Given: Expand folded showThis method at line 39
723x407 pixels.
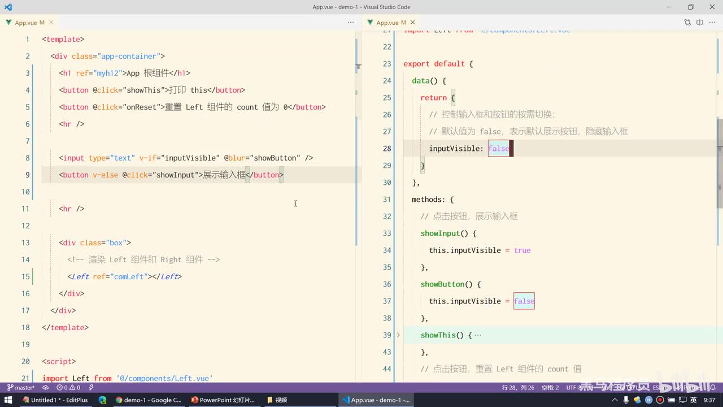Looking at the screenshot, I should 398,335.
